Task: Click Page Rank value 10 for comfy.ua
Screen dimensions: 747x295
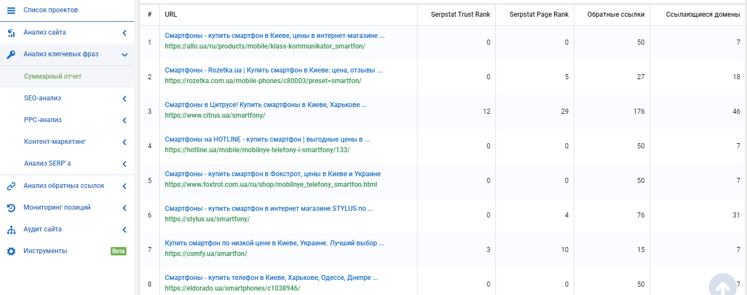Action: pyautogui.click(x=565, y=250)
